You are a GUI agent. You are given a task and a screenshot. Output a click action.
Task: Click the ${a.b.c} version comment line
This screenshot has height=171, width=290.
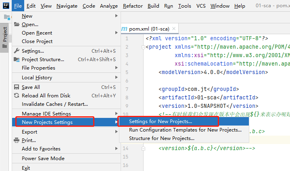(207, 148)
